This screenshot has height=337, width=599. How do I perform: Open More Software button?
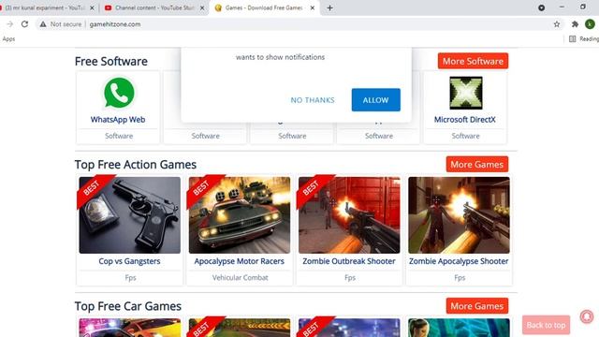coord(473,61)
